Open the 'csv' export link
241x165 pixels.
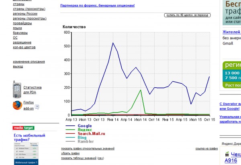click(100, 158)
